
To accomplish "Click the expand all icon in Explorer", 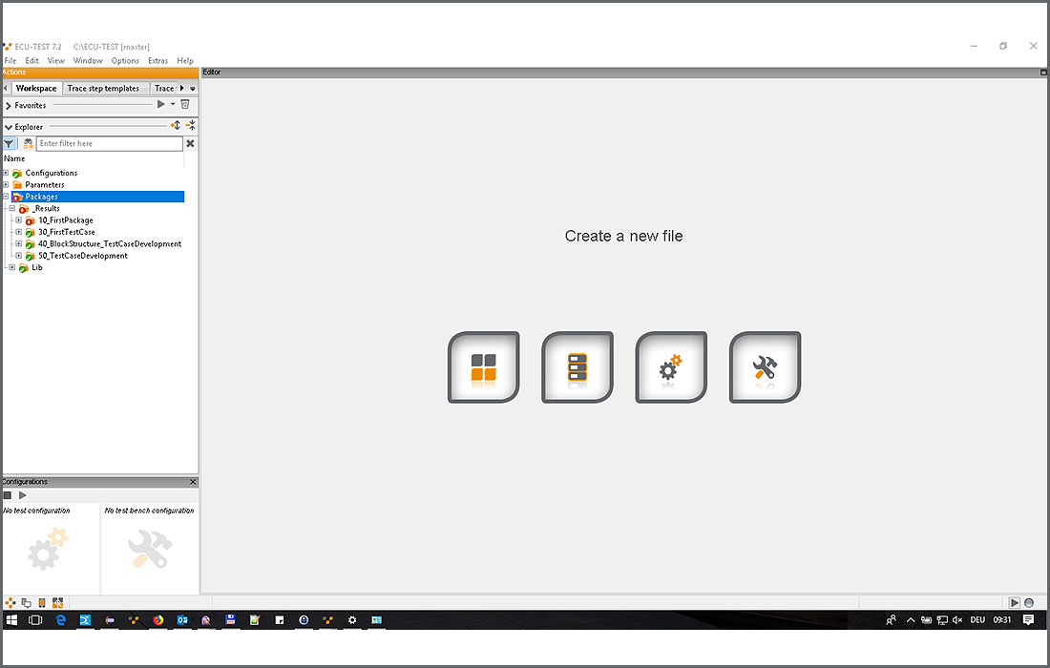I will pos(176,126).
